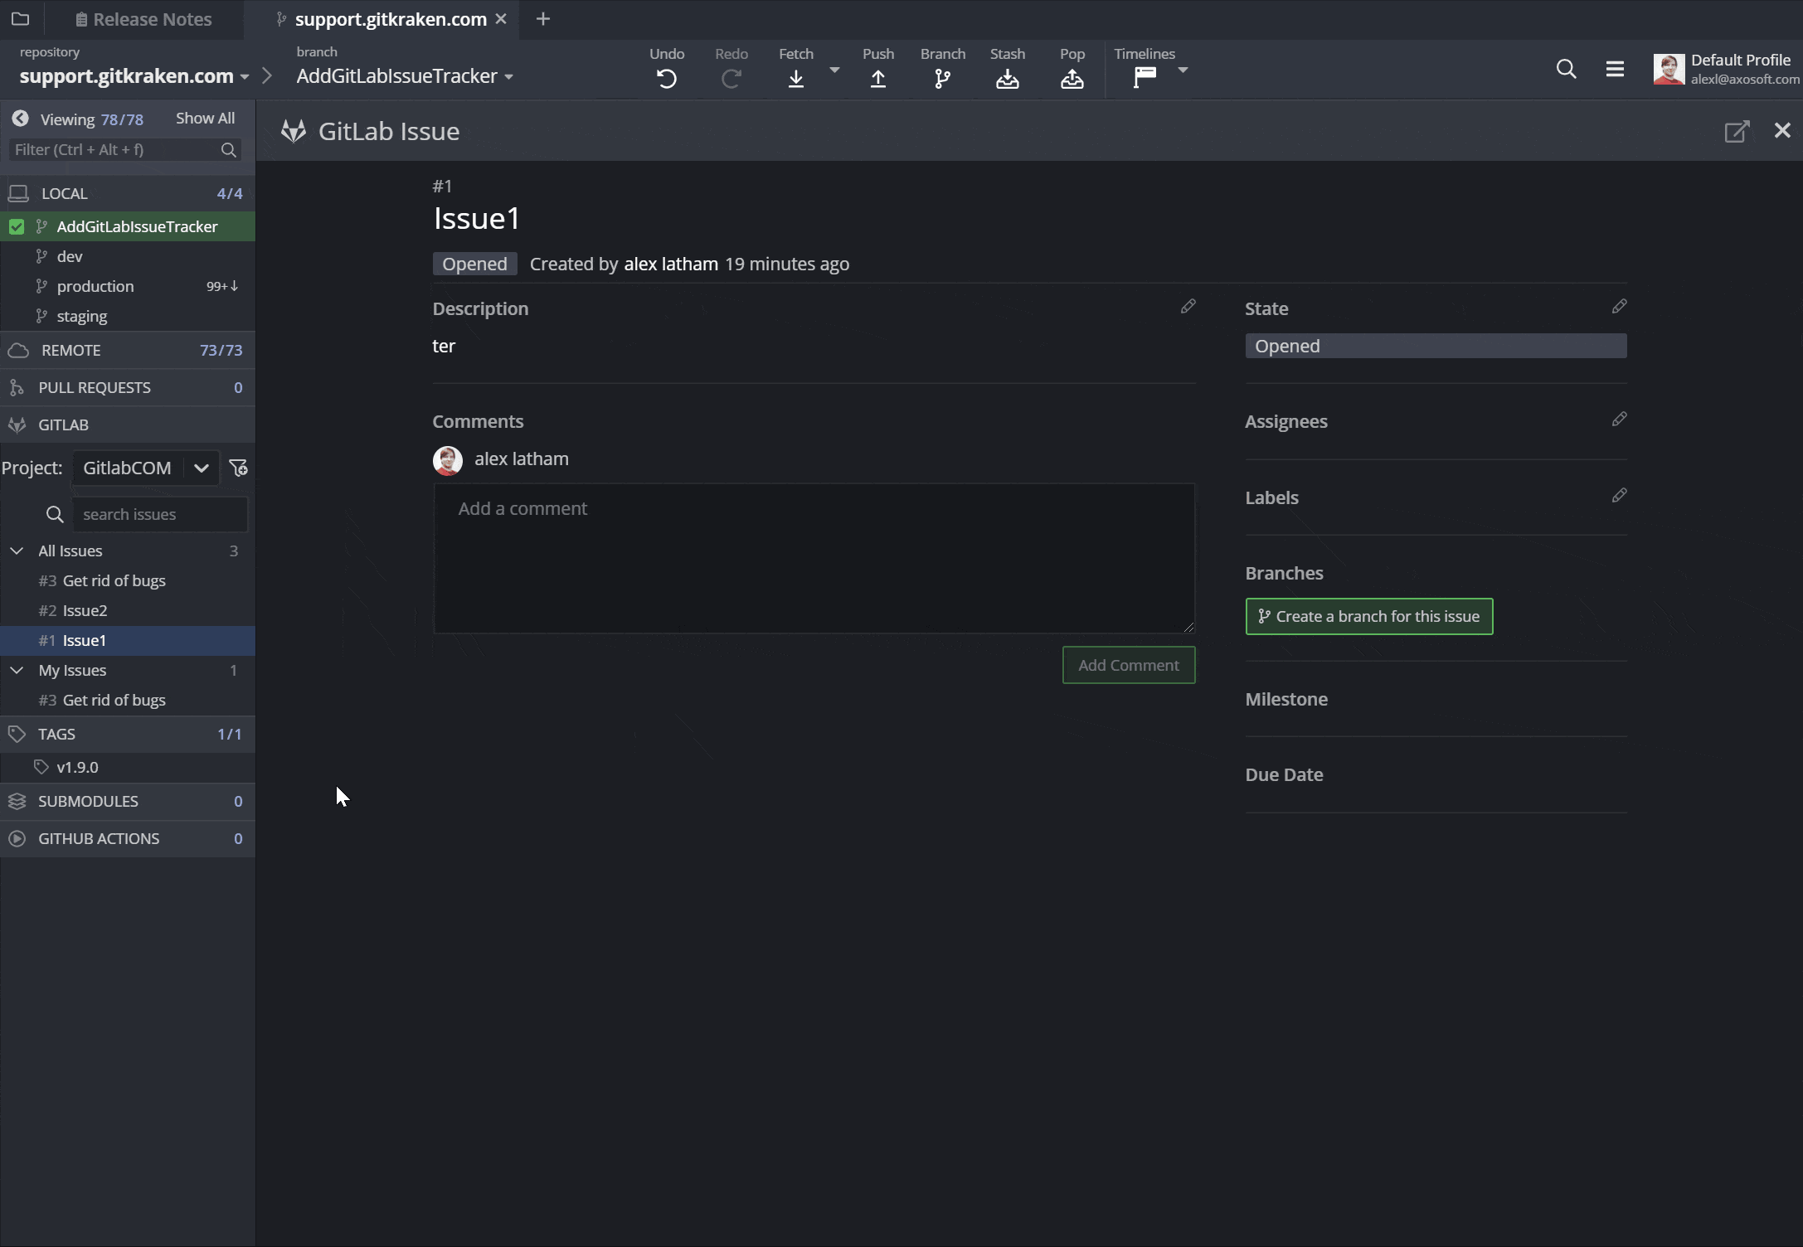The height and width of the screenshot is (1247, 1803).
Task: Click the Undo icon in the toolbar
Action: click(x=665, y=79)
